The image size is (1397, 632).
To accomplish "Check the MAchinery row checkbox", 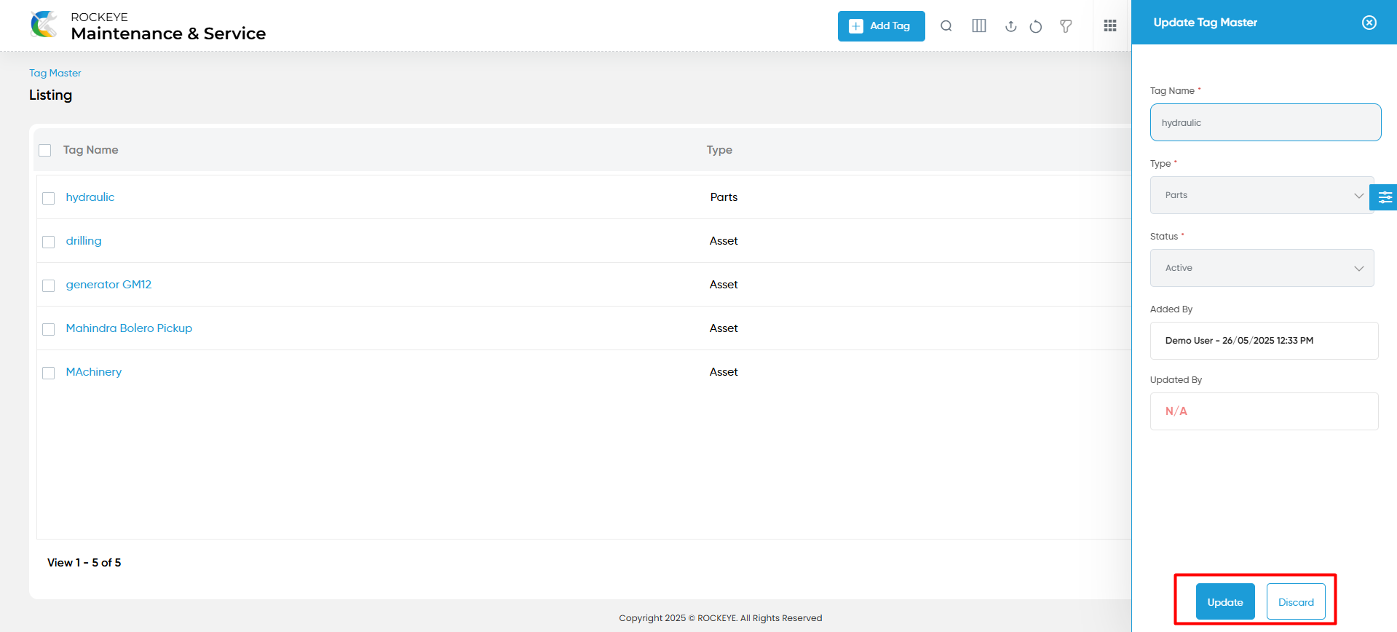I will click(x=49, y=373).
